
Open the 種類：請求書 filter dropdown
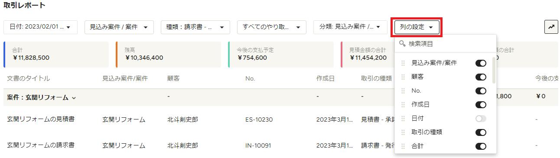[195, 27]
